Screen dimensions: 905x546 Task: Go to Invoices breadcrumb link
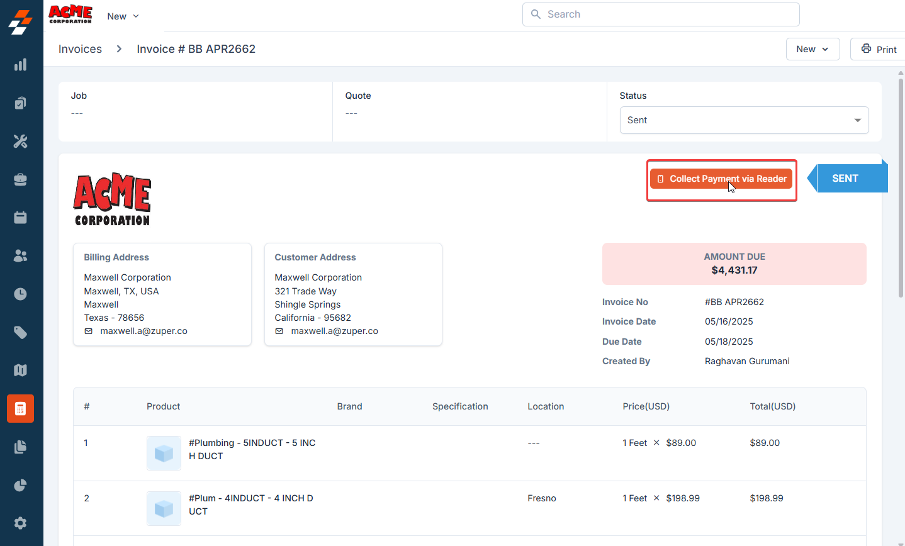(x=80, y=49)
